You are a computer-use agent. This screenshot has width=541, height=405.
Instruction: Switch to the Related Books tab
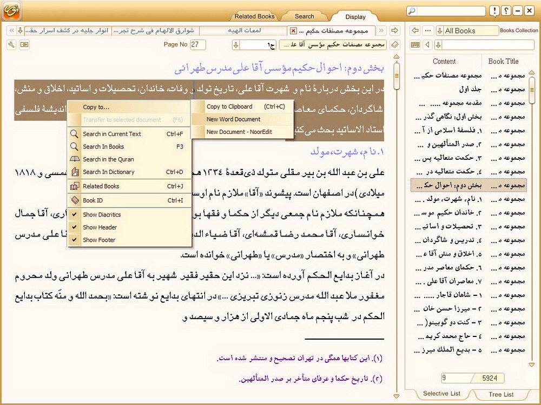click(255, 16)
